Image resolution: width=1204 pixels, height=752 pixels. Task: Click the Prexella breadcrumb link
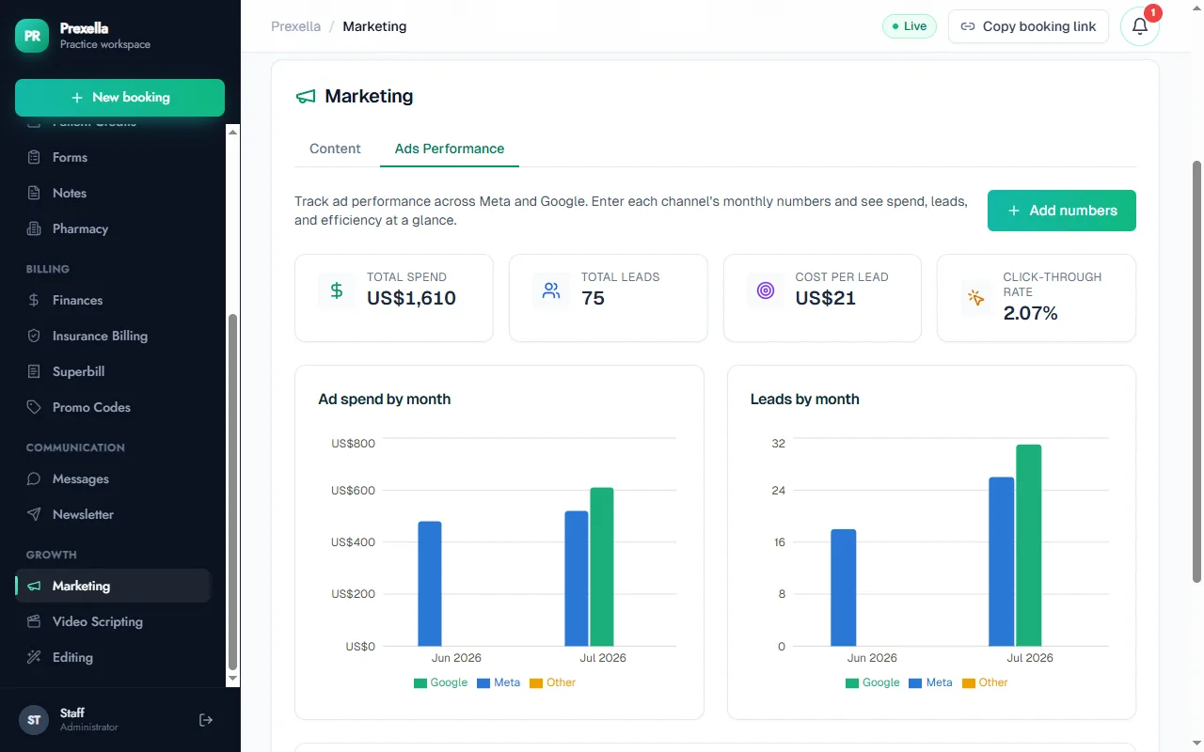point(296,26)
